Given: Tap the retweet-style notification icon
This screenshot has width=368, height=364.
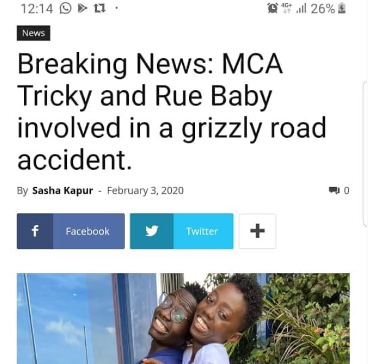Looking at the screenshot, I should tap(99, 9).
